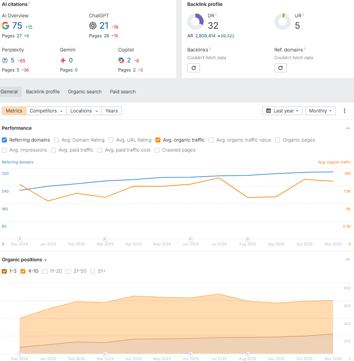Open the Gemini citations count 0

tap(71, 61)
